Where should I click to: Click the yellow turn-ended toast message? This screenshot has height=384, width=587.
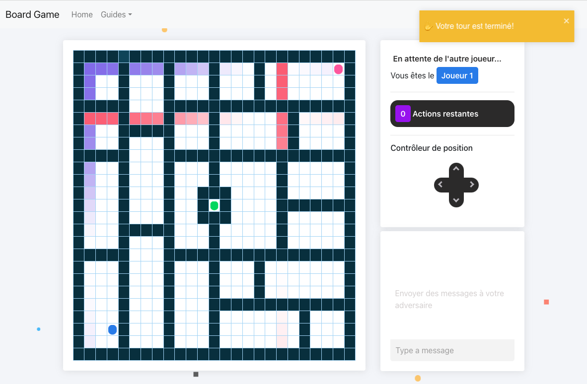pyautogui.click(x=497, y=26)
